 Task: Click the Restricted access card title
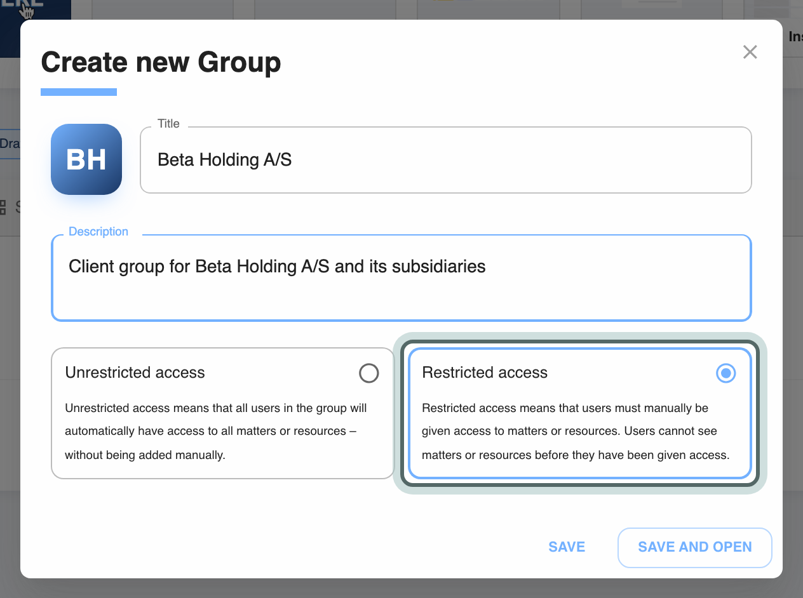[x=485, y=373]
